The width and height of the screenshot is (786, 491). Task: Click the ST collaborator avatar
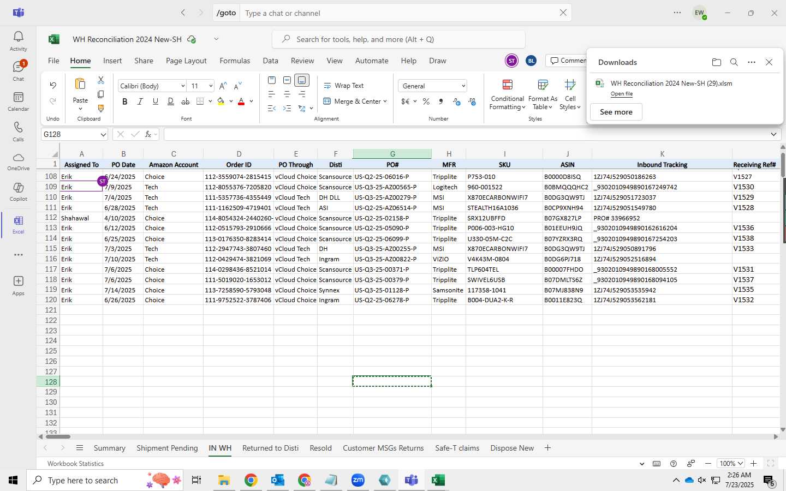point(511,61)
